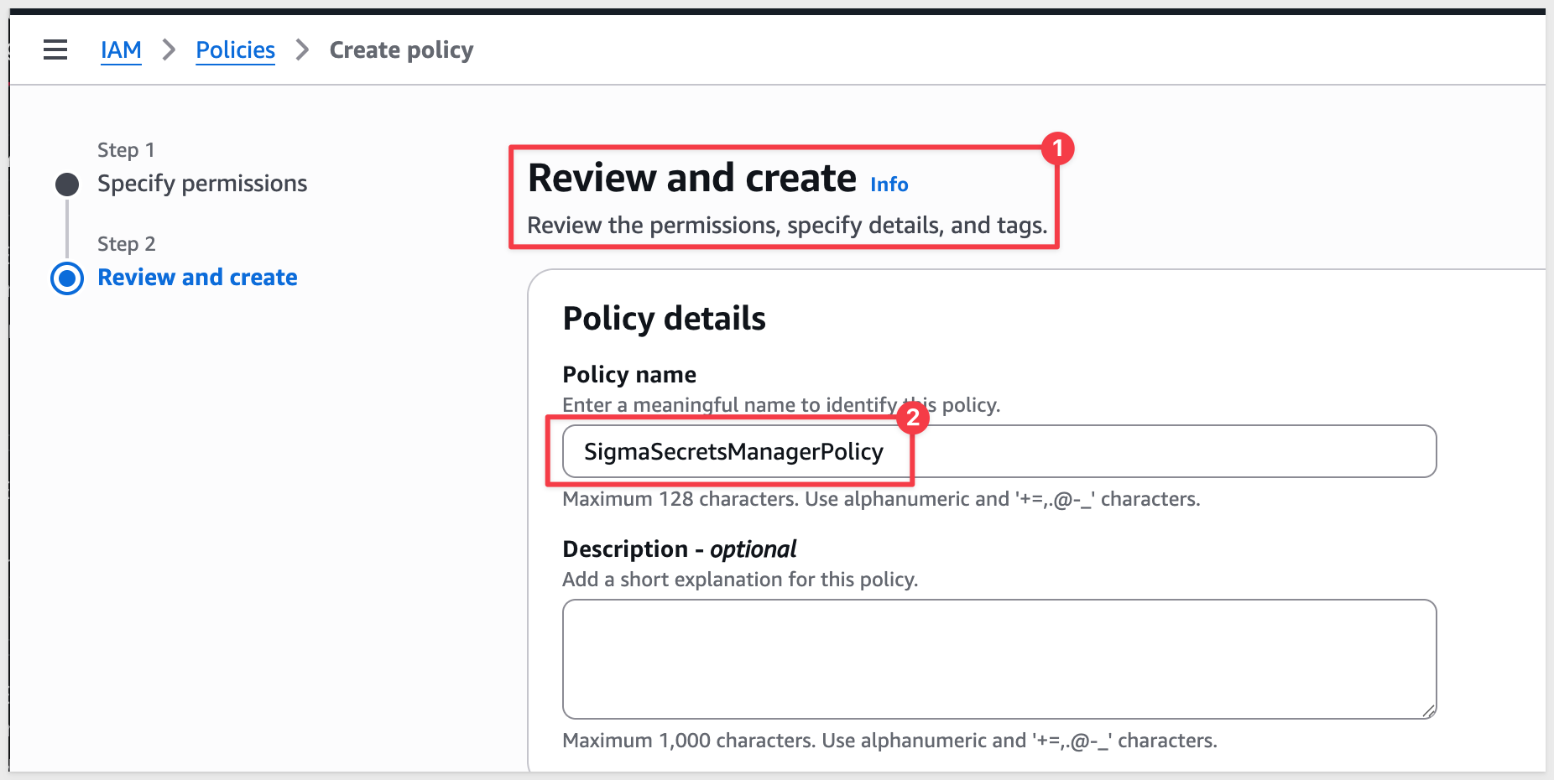Click the 'Maximum 1,000 characters' hint text
1554x780 pixels.
pos(889,741)
